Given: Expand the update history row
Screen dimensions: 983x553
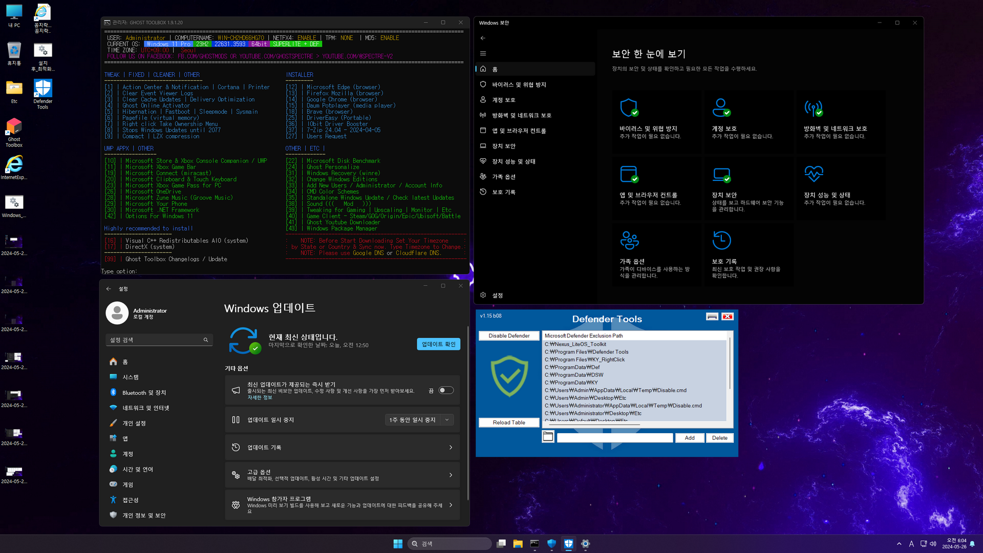Looking at the screenshot, I should (342, 448).
